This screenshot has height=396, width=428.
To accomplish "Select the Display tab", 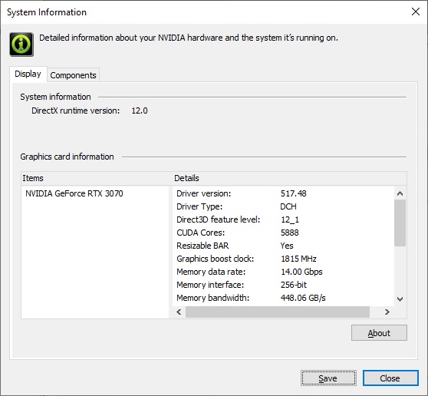I will 28,74.
